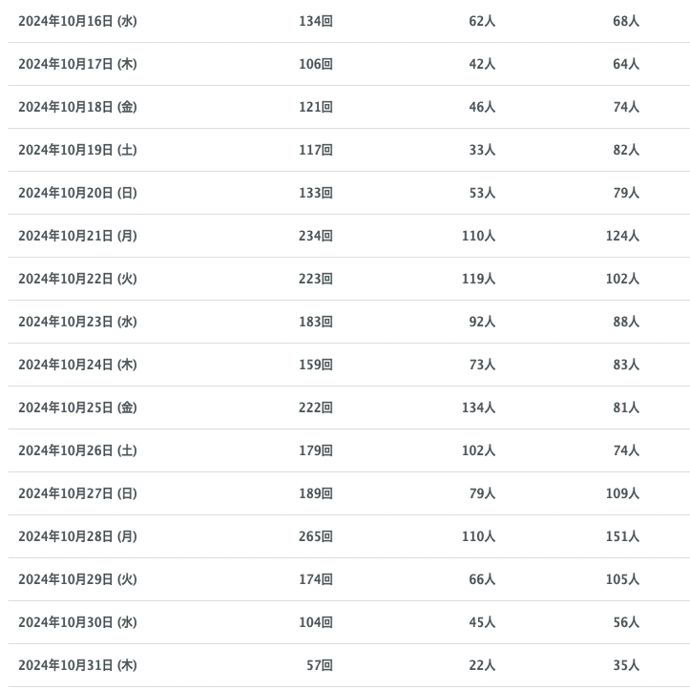
Task: Click the 121回 count for October 18
Action: 315,107
